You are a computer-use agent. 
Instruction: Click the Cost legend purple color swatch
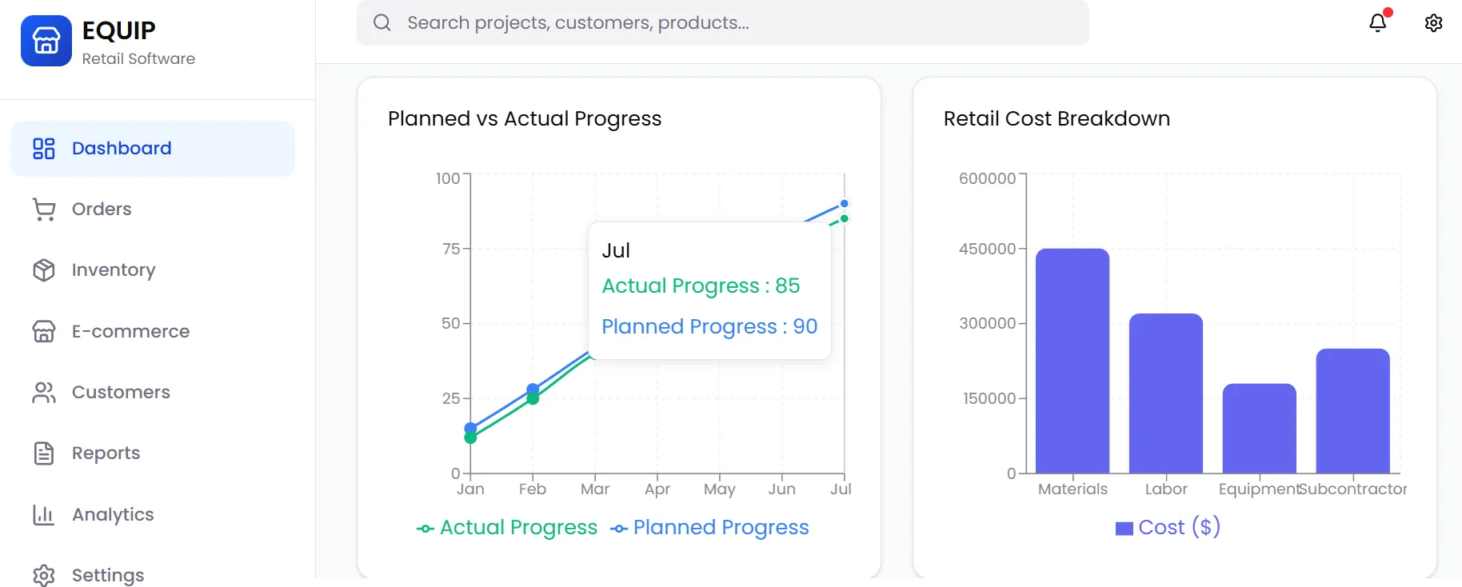coord(1124,529)
